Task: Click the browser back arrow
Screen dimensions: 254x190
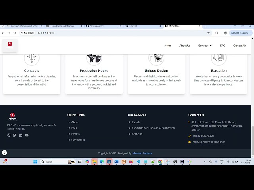Action: pos(3,33)
